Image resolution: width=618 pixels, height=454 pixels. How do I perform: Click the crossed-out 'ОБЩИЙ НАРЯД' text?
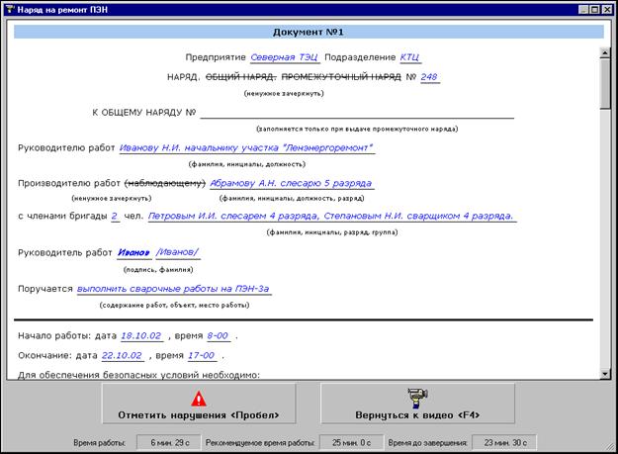tap(241, 77)
